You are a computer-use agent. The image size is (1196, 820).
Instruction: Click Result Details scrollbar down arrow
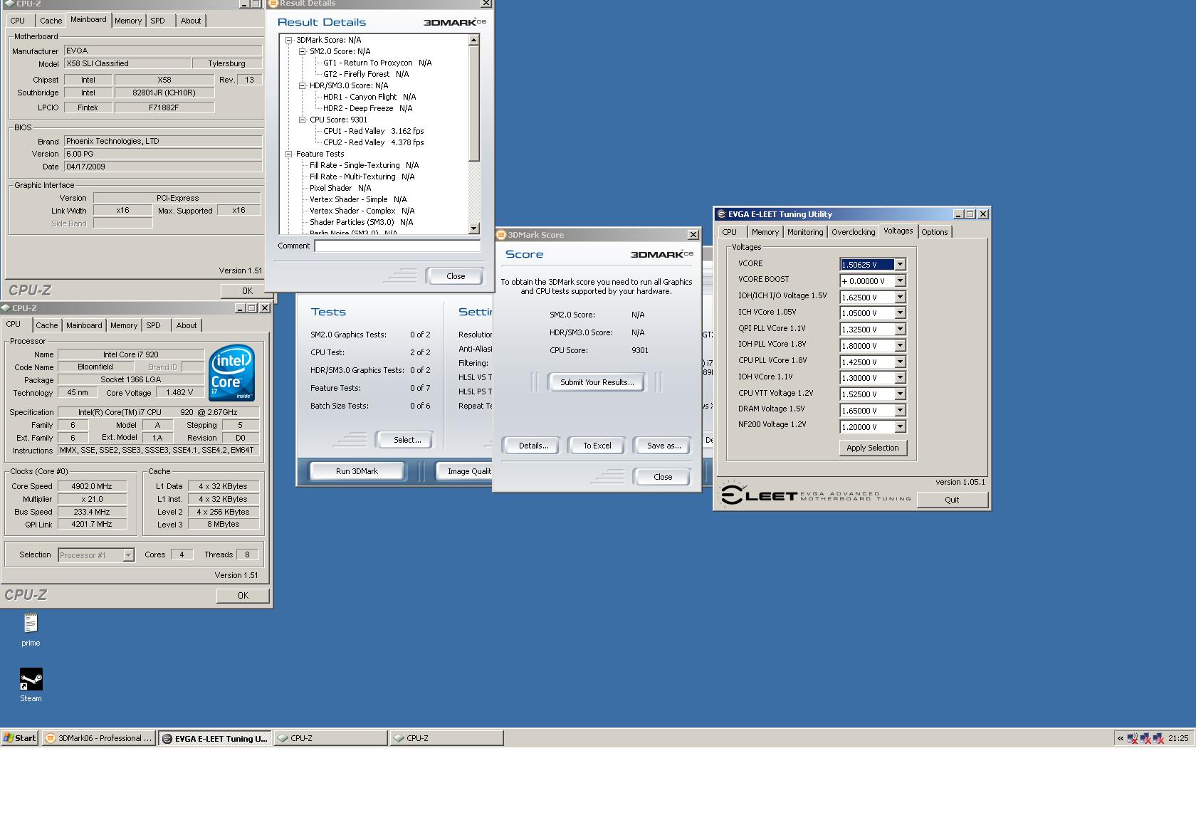[x=474, y=228]
